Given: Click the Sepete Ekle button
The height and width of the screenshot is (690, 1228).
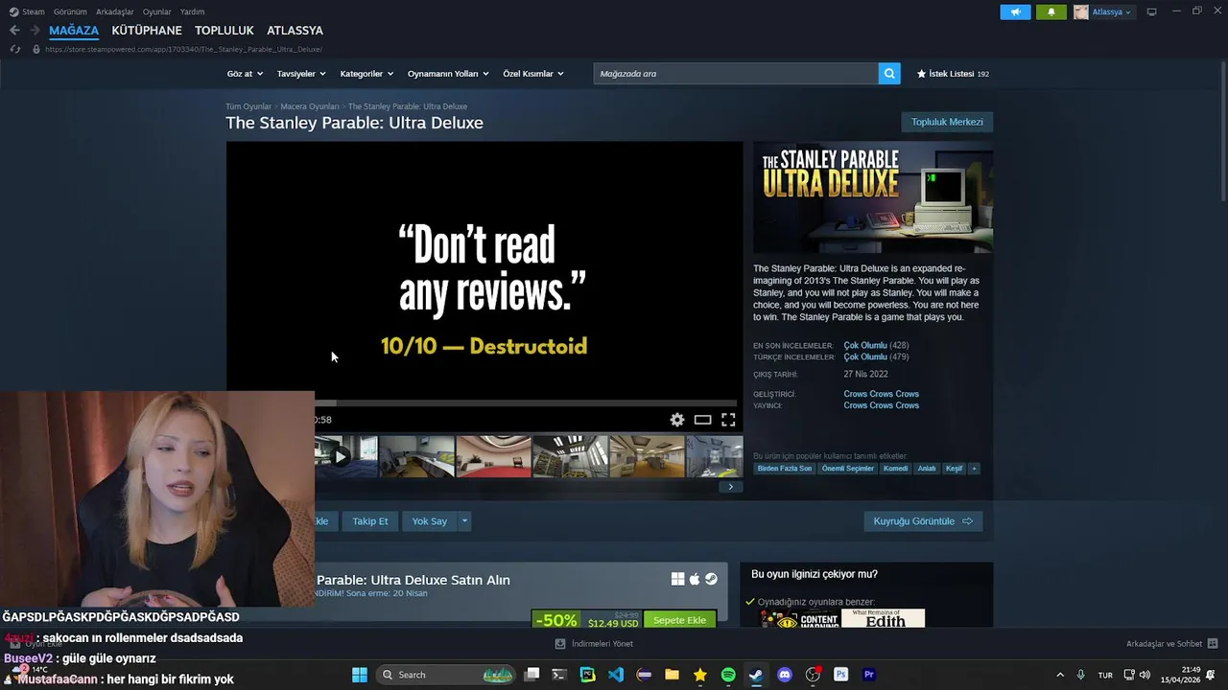Looking at the screenshot, I should click(x=679, y=620).
